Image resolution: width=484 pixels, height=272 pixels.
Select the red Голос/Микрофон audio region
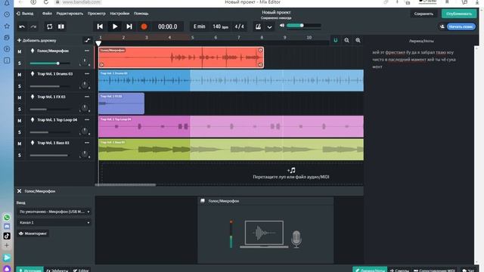pos(181,57)
